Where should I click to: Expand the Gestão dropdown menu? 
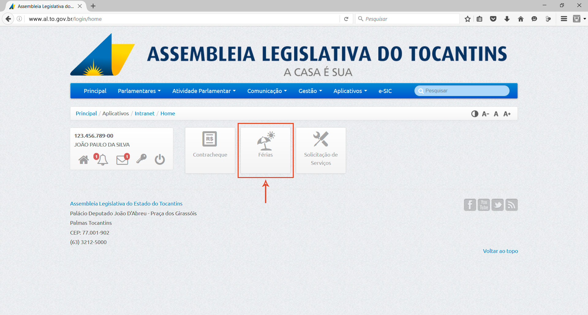310,91
